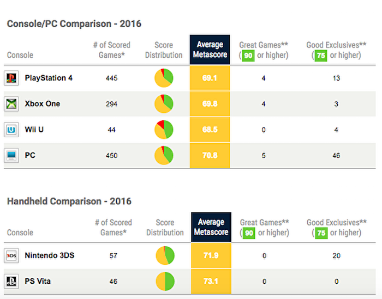
Task: Click the PlayStation 4 score distribution pie
Action: coord(164,78)
